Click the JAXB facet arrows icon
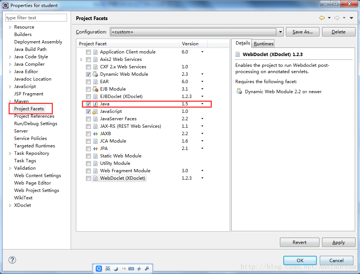360x274 pixels. coord(95,134)
